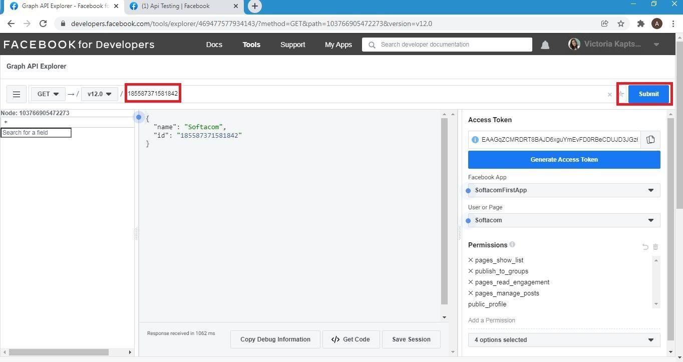
Task: Open the v12.0 version dropdown
Action: coord(99,94)
